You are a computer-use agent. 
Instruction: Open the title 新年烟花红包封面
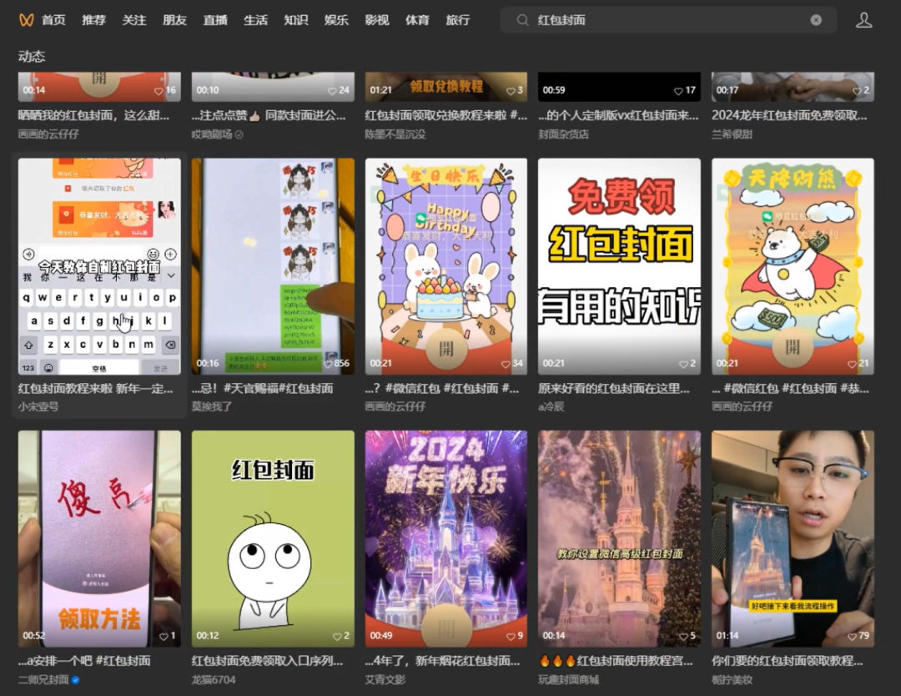click(x=442, y=661)
